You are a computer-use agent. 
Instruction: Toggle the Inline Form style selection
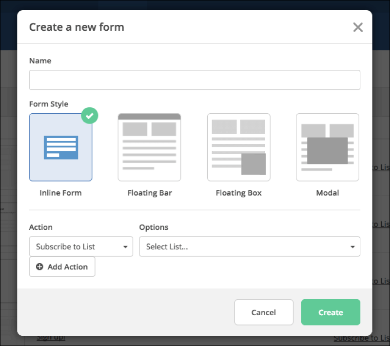(60, 147)
